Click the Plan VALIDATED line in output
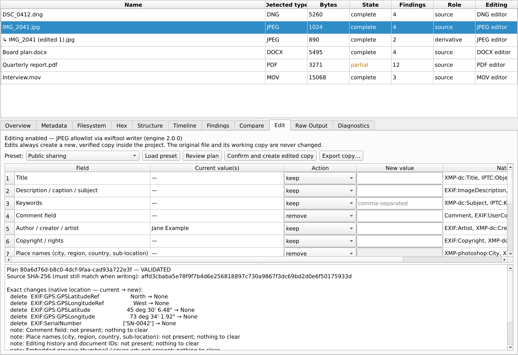518x355 pixels. (x=89, y=269)
